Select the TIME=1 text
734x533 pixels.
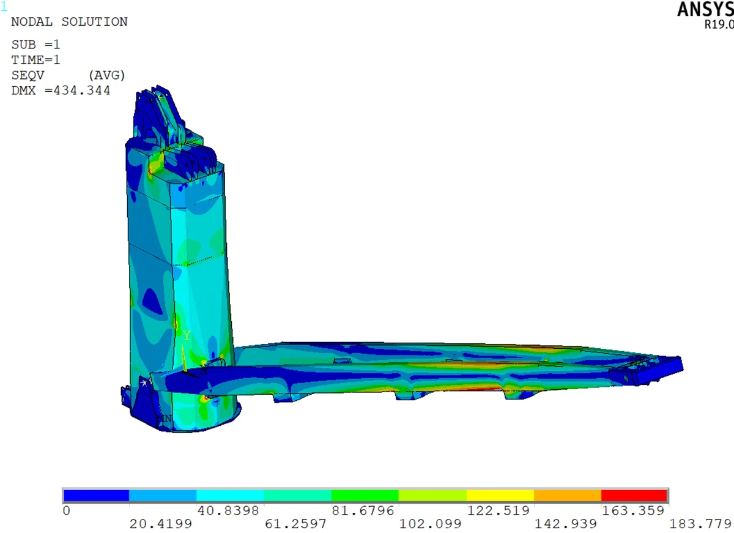click(36, 60)
